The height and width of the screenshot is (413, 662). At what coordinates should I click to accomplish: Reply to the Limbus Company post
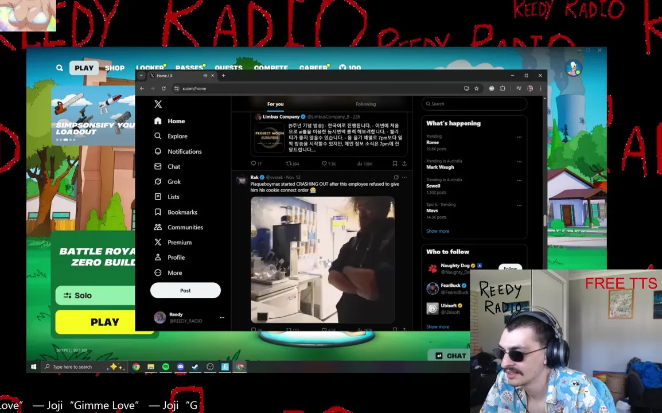[x=256, y=163]
